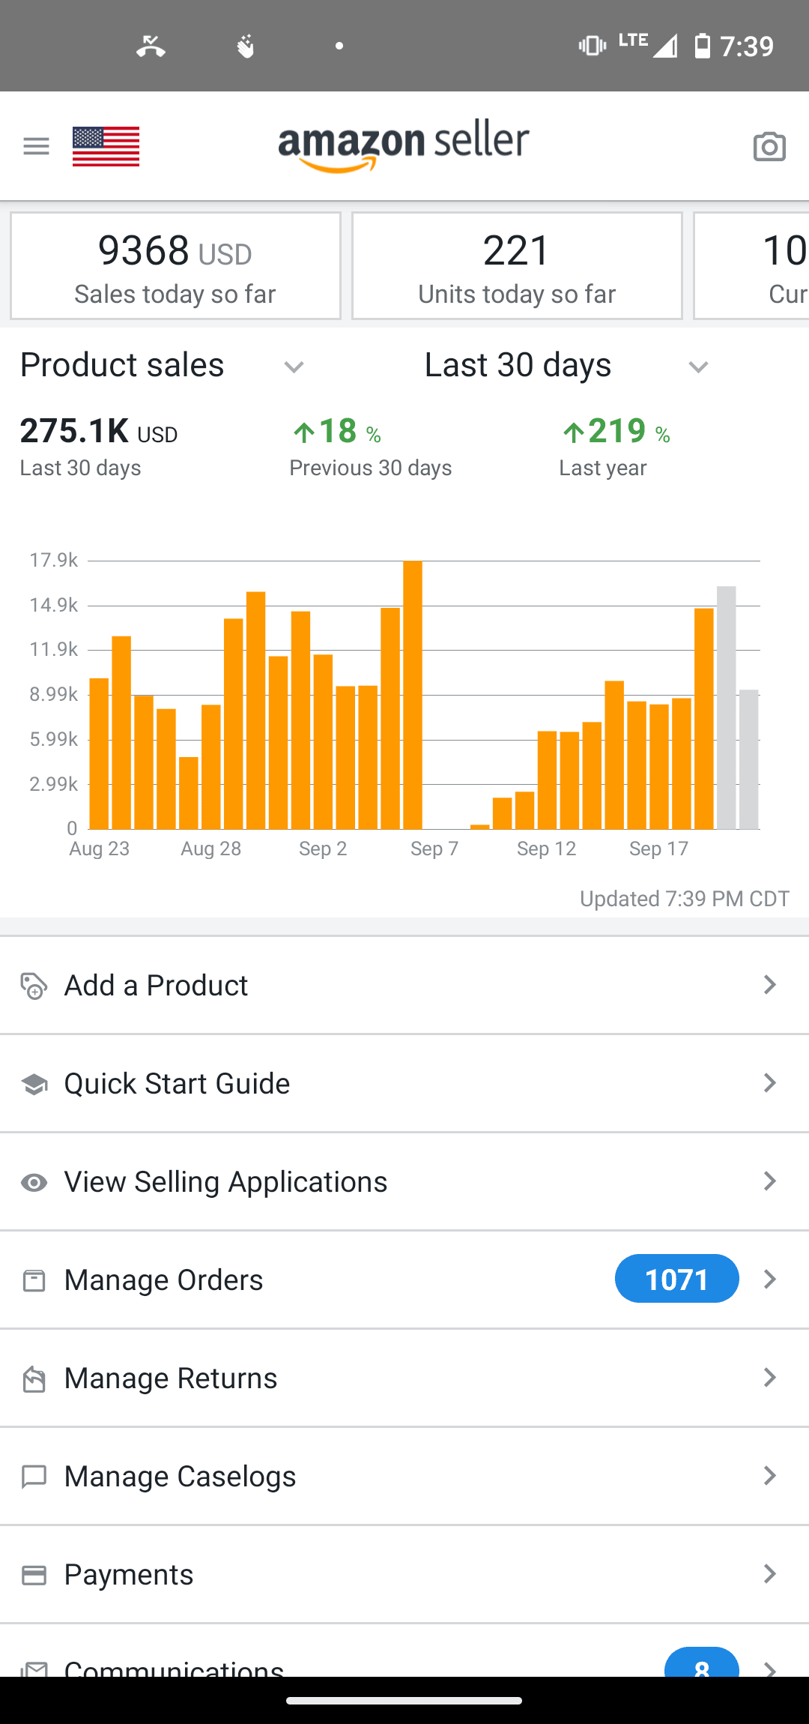Open the Sales today so far card
This screenshot has width=809, height=1724.
tap(175, 266)
